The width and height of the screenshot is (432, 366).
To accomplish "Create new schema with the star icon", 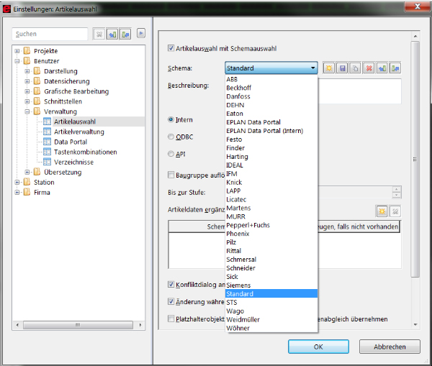I will (x=329, y=68).
